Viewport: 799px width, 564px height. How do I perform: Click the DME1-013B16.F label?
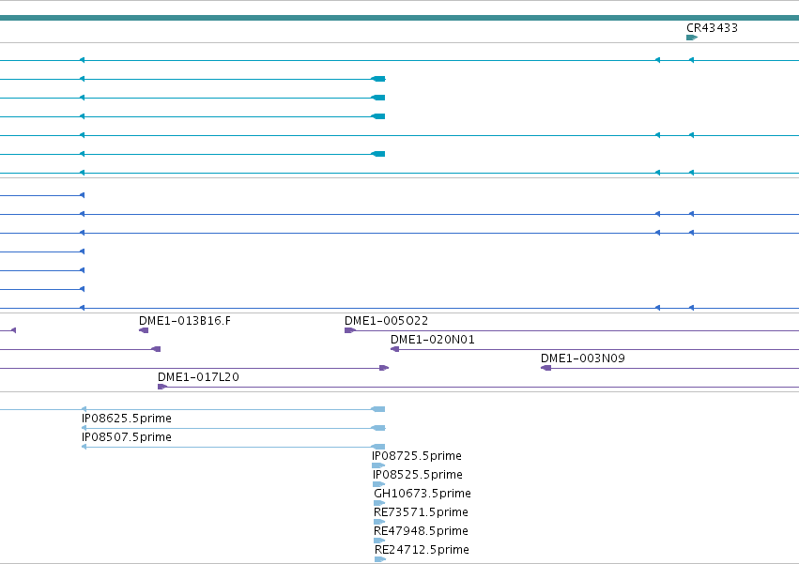pyautogui.click(x=184, y=321)
